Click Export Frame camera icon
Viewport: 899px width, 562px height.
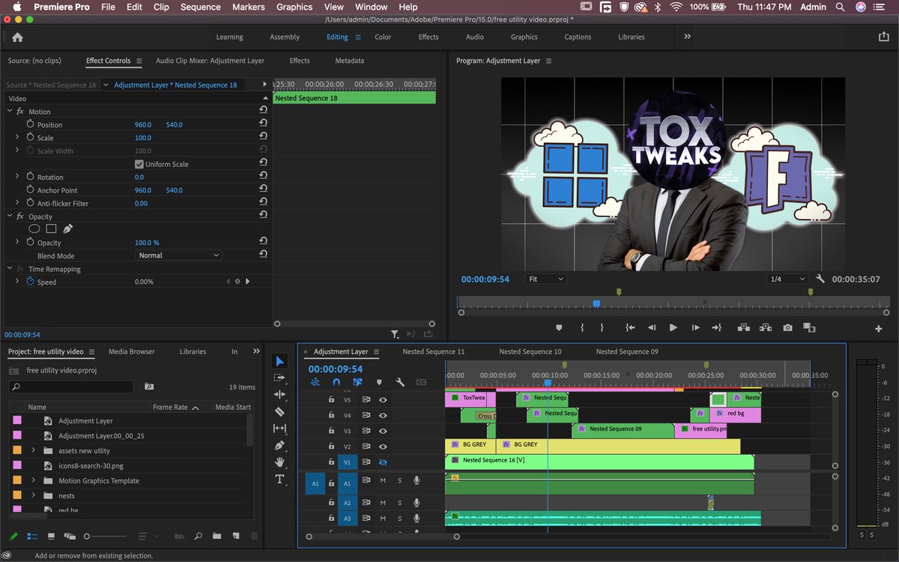coord(787,327)
